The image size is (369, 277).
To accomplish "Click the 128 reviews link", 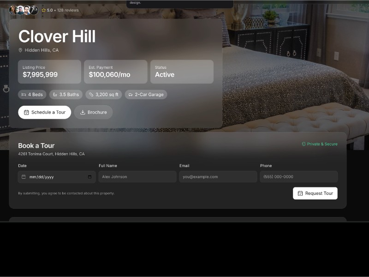I will click(67, 10).
